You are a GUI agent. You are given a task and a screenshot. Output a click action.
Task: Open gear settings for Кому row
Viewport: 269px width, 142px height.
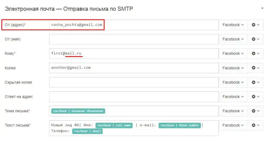click(x=256, y=53)
